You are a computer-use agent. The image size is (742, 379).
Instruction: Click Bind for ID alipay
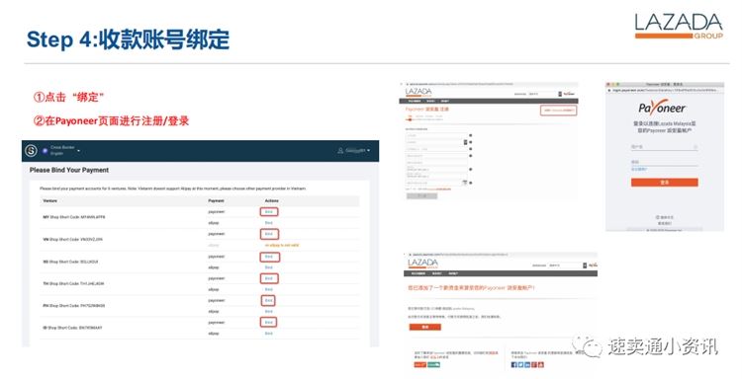[x=269, y=334]
